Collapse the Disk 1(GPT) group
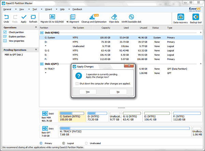The height and width of the screenshot is (151, 205). (x=201, y=64)
